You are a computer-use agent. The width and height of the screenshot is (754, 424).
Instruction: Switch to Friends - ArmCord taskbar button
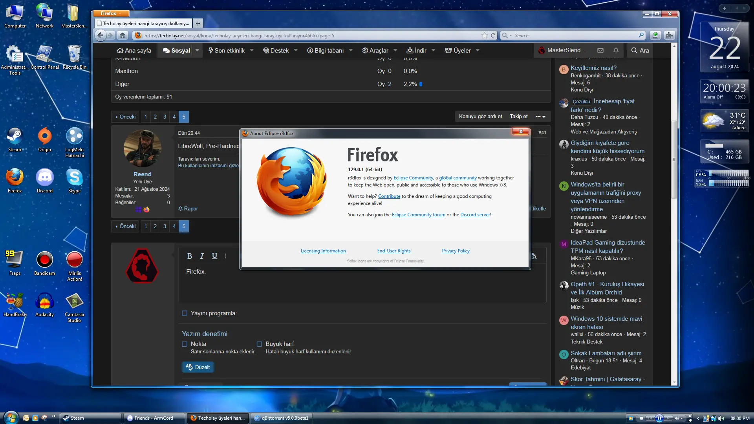tap(155, 418)
